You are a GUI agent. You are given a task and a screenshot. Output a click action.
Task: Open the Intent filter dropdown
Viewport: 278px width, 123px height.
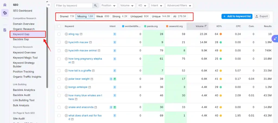[157, 5]
